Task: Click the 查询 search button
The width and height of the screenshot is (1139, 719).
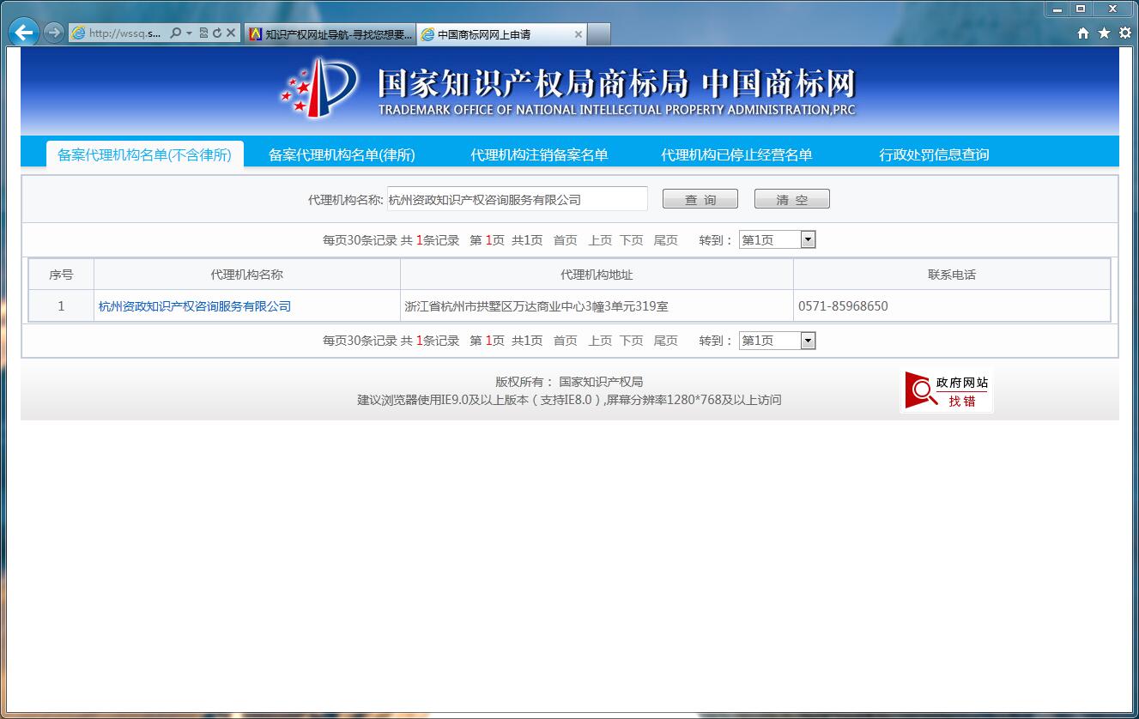Action: pyautogui.click(x=700, y=199)
